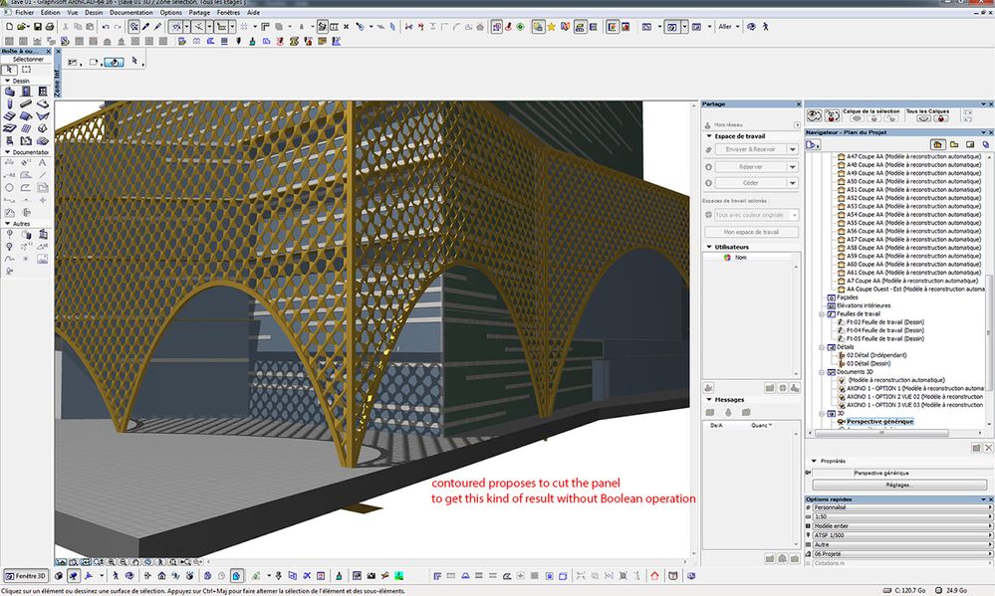This screenshot has height=596, width=995.
Task: Expand the Détails branch in Navigateur
Action: tap(821, 347)
